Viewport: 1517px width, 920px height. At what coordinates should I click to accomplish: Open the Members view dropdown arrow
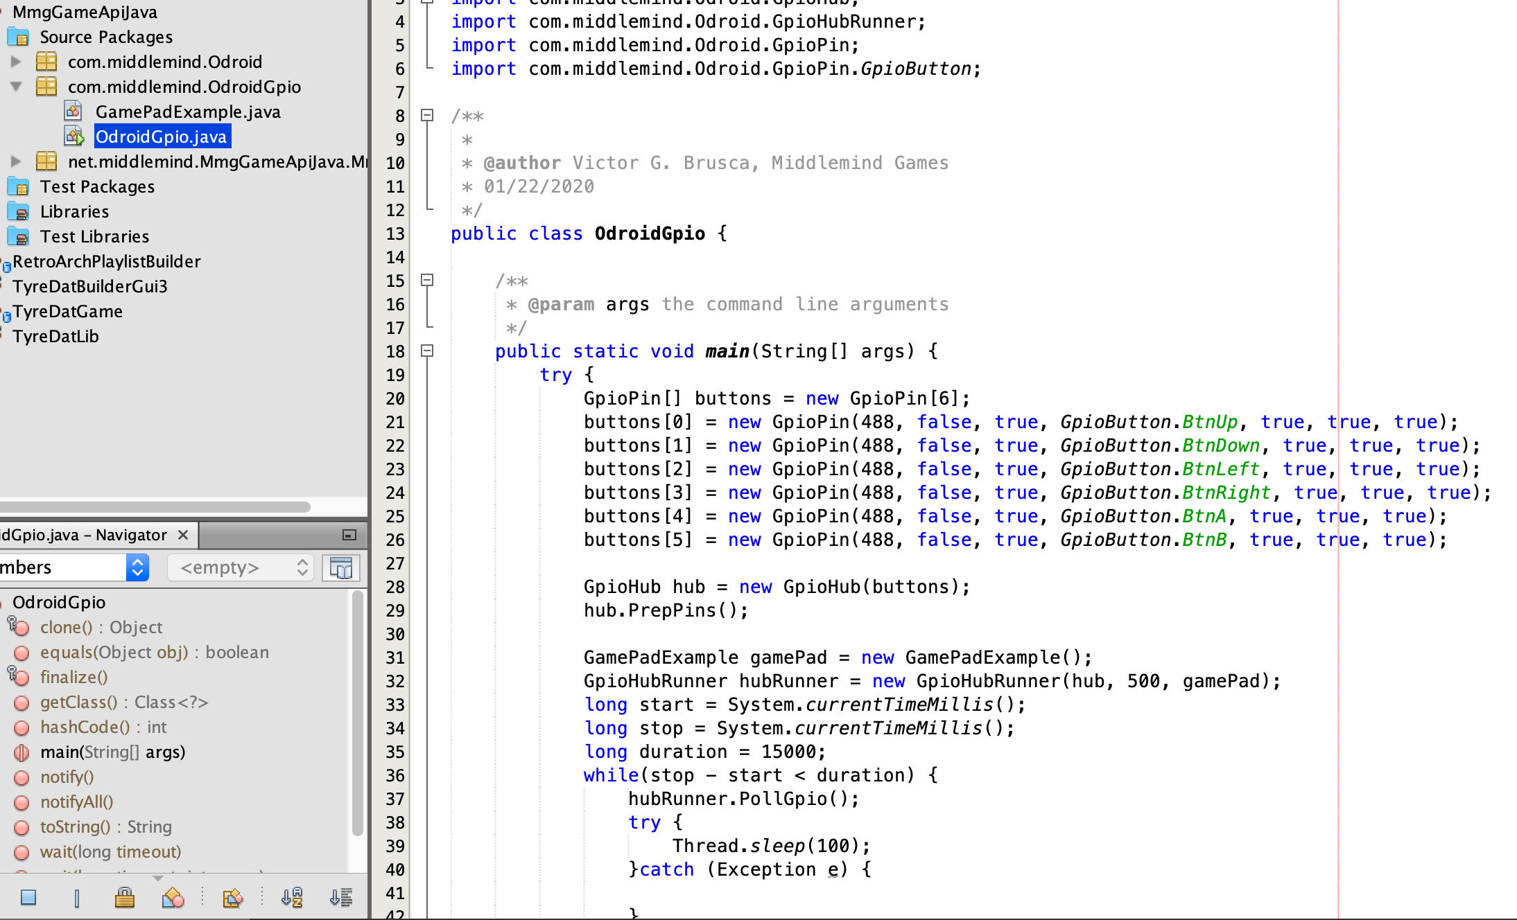click(137, 568)
